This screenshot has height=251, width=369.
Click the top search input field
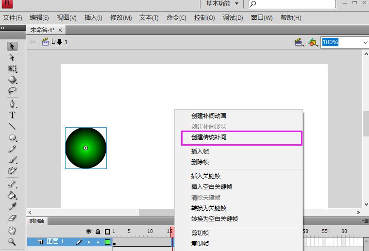tap(292, 4)
